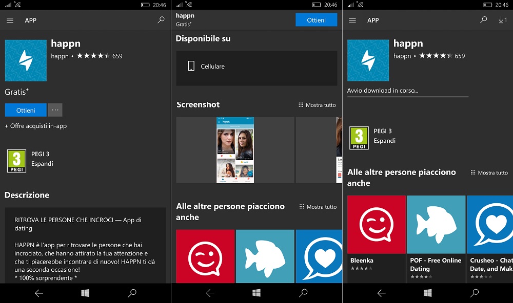Show all similar apps in middle screen
Viewport: 513px width, 303px height.
(318, 207)
